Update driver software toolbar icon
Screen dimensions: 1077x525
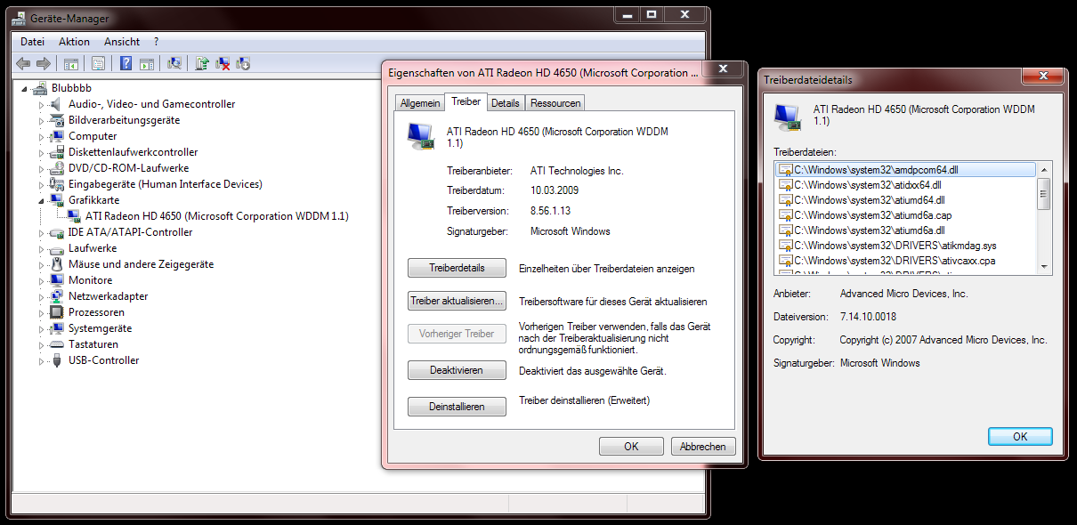(202, 63)
